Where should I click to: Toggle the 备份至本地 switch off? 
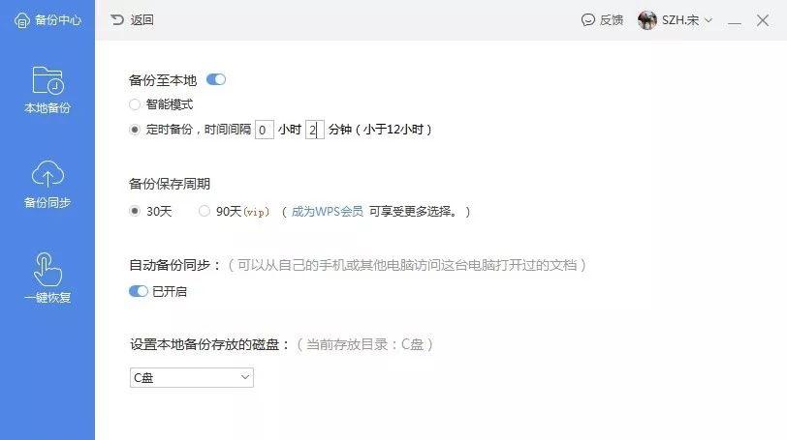216,79
